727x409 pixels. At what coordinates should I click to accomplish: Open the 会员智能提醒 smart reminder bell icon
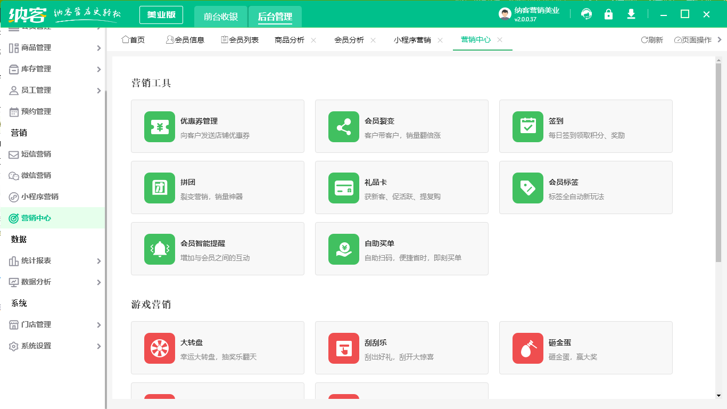click(x=159, y=249)
